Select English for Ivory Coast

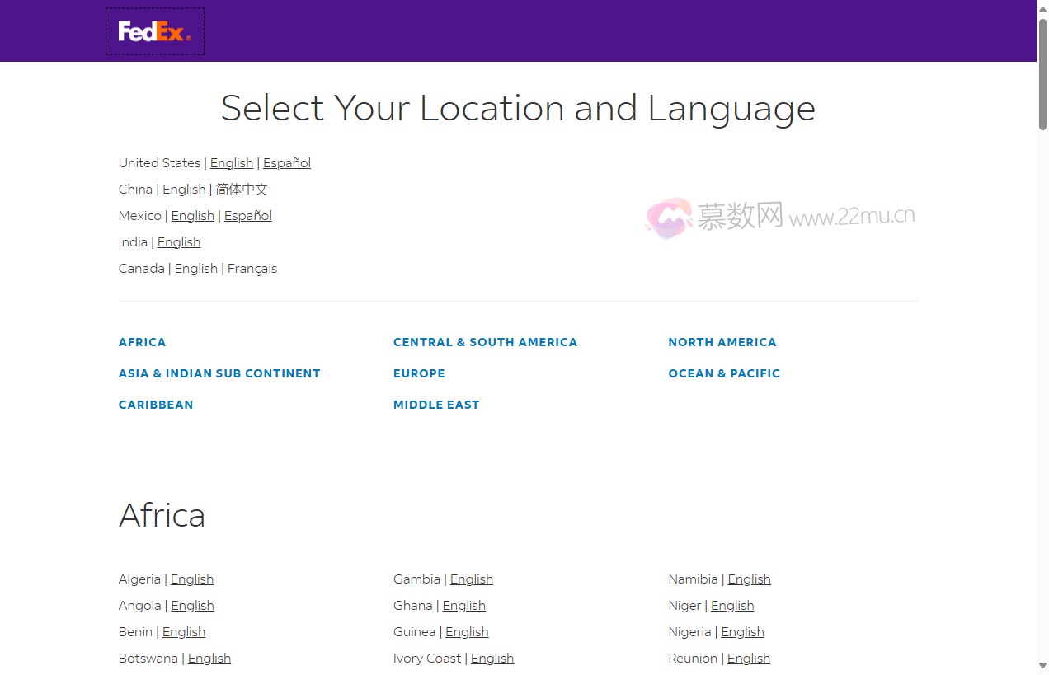(x=492, y=659)
